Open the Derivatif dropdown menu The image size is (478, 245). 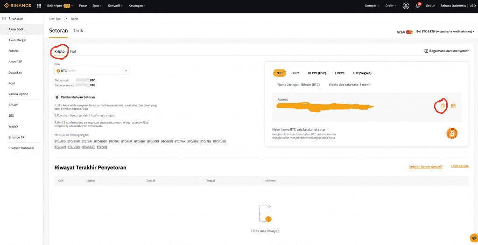[118, 6]
